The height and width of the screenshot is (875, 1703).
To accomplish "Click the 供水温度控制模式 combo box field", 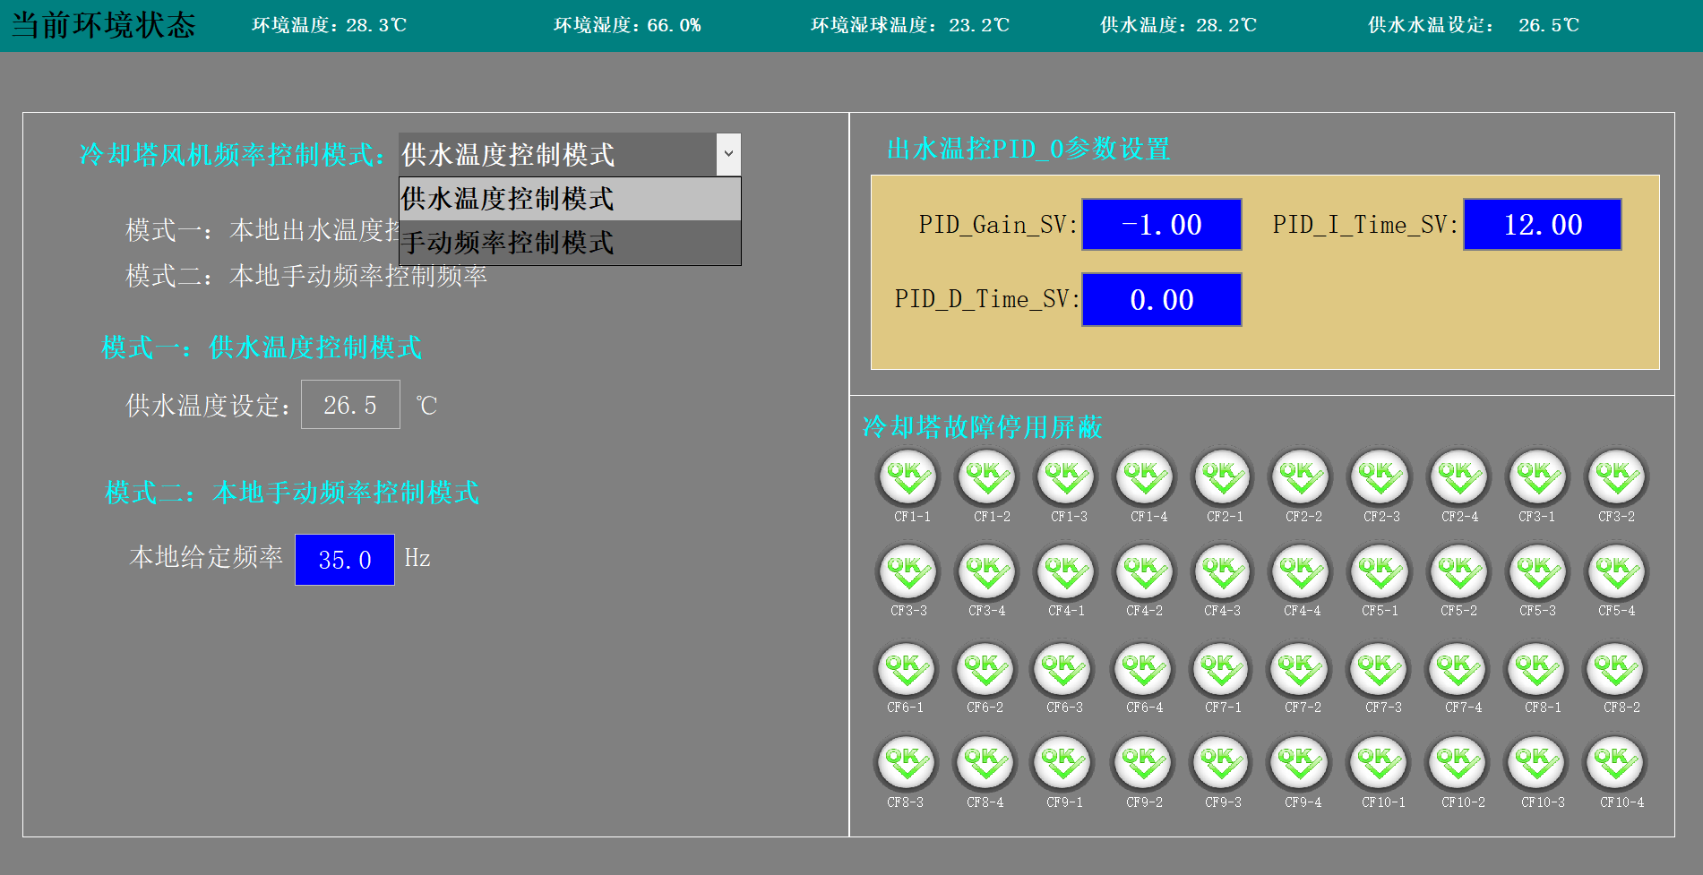I will (557, 154).
